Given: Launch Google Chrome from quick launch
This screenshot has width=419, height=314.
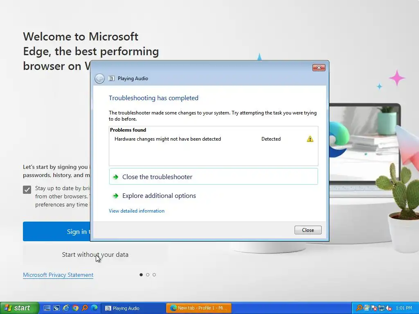Looking at the screenshot, I should click(x=75, y=308).
